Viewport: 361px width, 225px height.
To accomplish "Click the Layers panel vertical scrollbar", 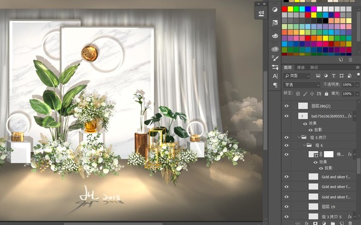I will tap(358, 166).
